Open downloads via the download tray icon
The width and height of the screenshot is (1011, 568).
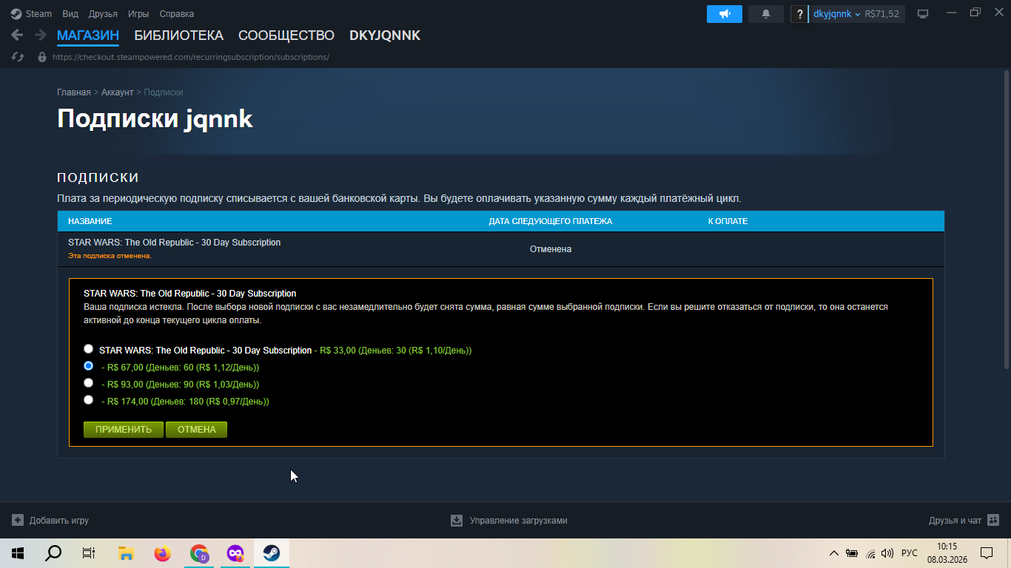click(457, 520)
